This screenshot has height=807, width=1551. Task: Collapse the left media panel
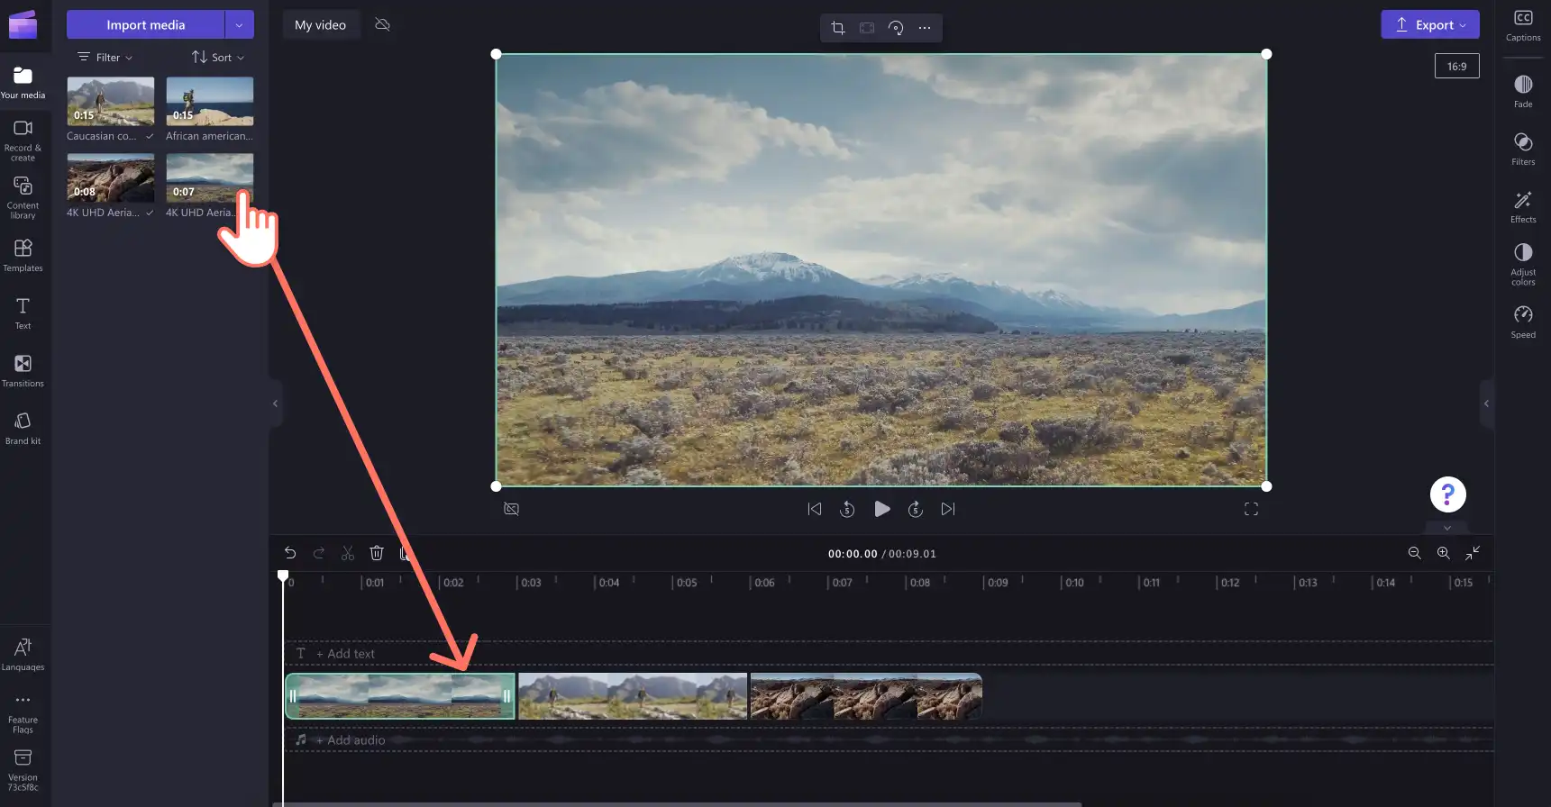point(275,403)
